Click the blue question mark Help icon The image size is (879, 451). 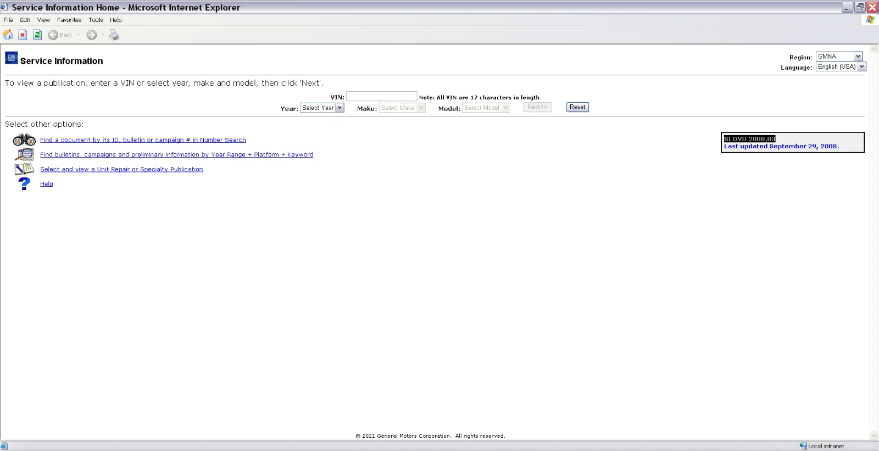(24, 183)
